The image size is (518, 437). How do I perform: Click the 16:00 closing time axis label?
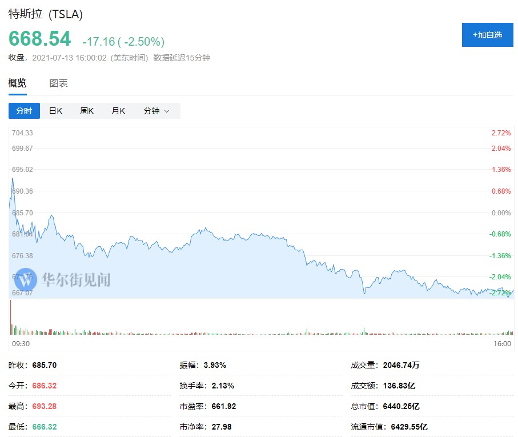point(502,343)
